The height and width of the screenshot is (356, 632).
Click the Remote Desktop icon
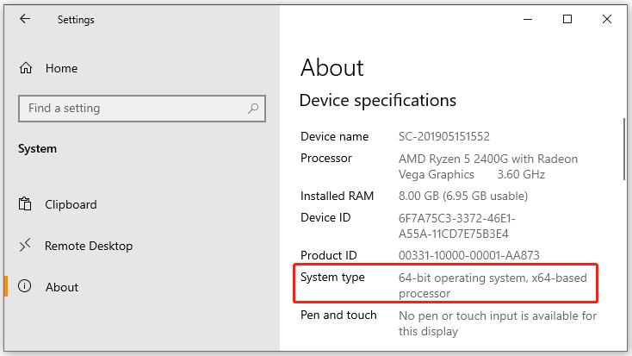coord(25,245)
